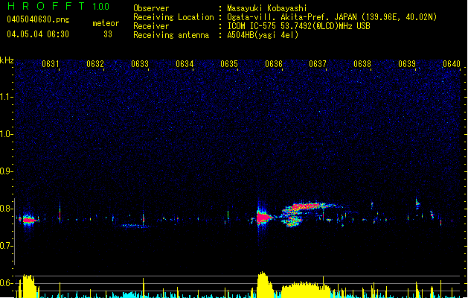The image size is (468, 298).
Task: Click the Receiving antenna field label
Action: click(x=171, y=35)
